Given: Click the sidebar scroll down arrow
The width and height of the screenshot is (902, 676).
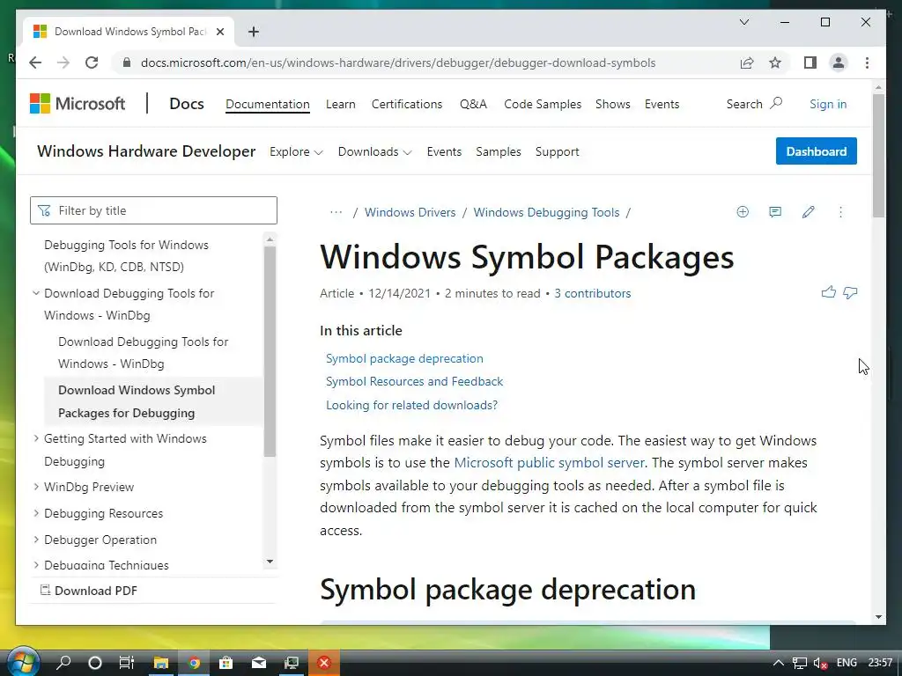Looking at the screenshot, I should (270, 562).
